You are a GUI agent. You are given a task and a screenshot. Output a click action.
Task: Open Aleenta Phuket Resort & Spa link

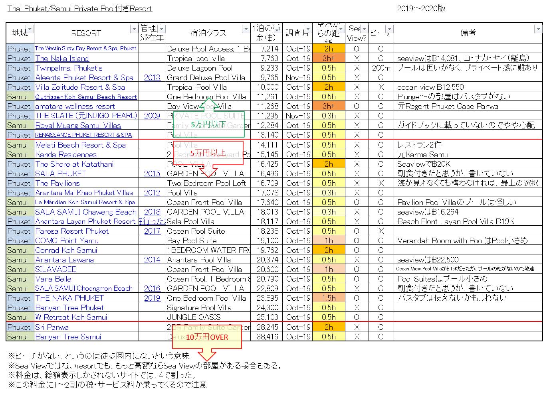84,77
